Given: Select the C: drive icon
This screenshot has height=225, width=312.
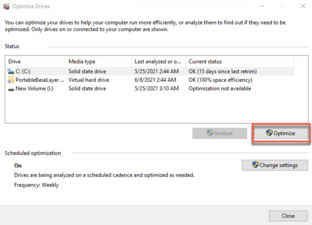Looking at the screenshot, I should tap(11, 71).
